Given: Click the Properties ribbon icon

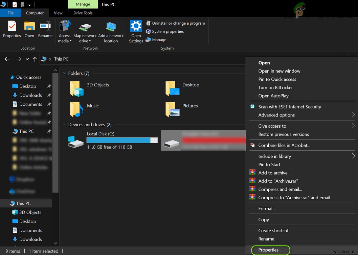Looking at the screenshot, I should click(x=12, y=29).
